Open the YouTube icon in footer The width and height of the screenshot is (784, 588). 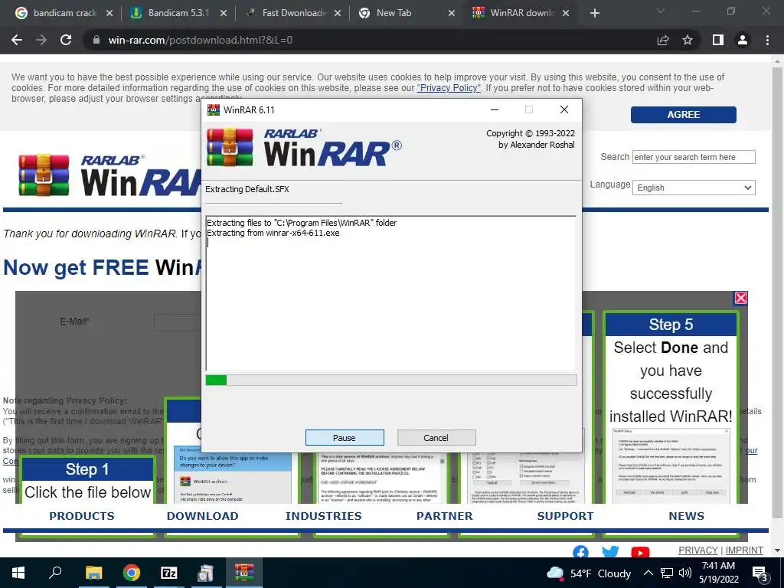coord(640,553)
